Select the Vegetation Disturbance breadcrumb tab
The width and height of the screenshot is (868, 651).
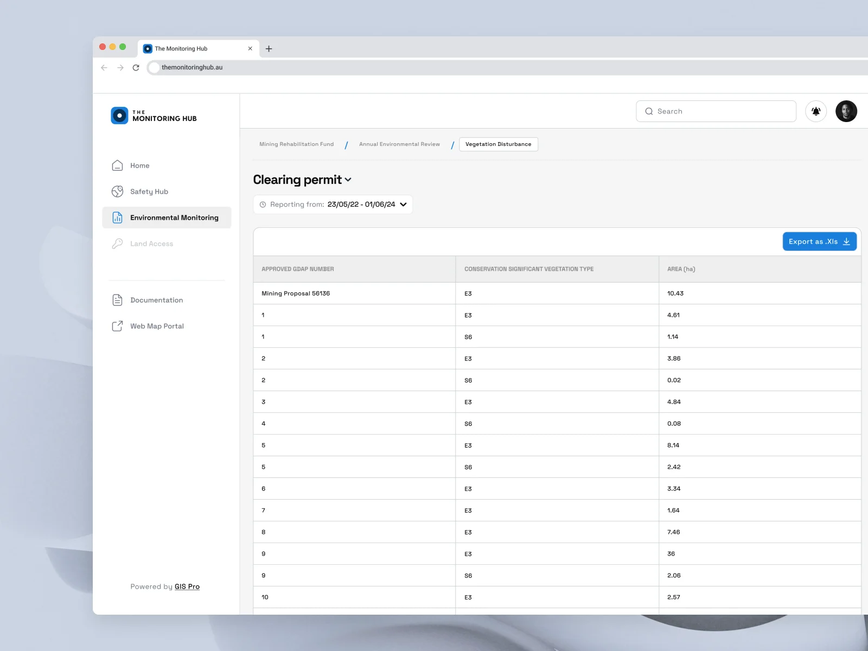click(499, 144)
